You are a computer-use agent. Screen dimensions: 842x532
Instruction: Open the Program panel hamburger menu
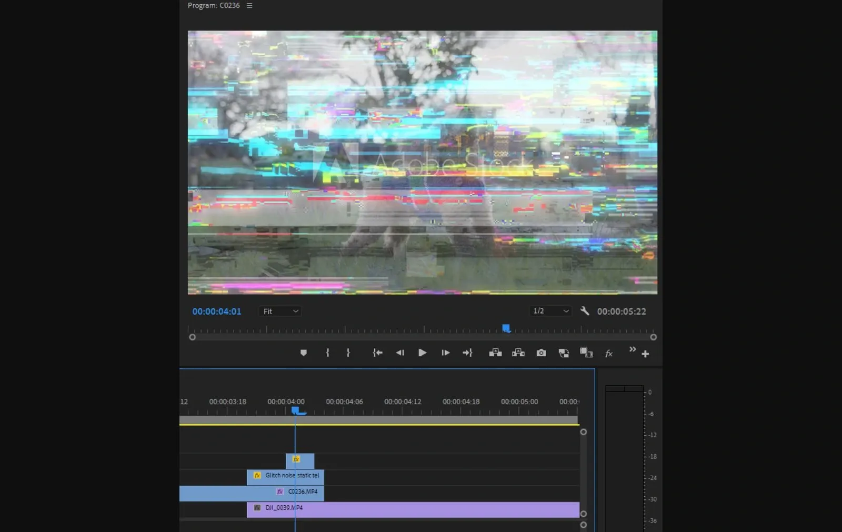[x=248, y=5]
